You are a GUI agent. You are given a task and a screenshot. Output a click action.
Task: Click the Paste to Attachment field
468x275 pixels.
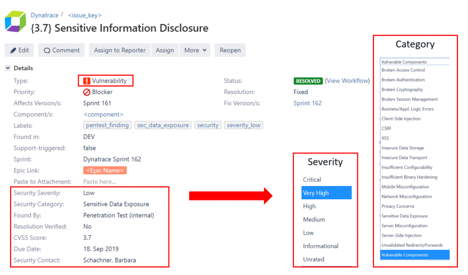click(x=101, y=181)
